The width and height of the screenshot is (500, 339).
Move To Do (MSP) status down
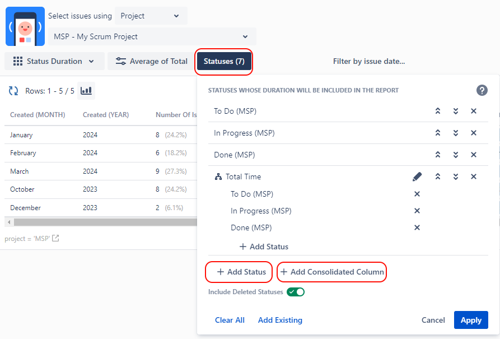click(456, 111)
